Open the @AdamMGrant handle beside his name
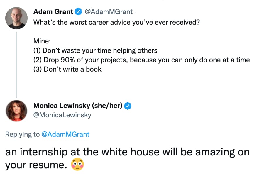Screen dimensions: 274x176 click(109, 12)
